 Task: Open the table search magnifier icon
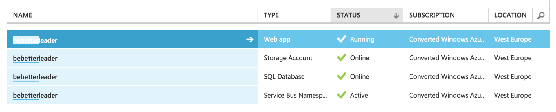(541, 15)
